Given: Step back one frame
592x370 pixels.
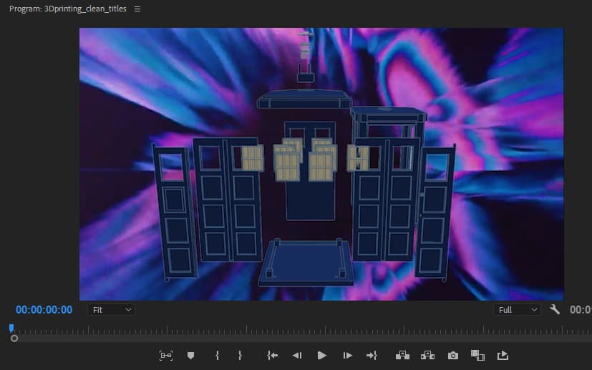Looking at the screenshot, I should [297, 355].
